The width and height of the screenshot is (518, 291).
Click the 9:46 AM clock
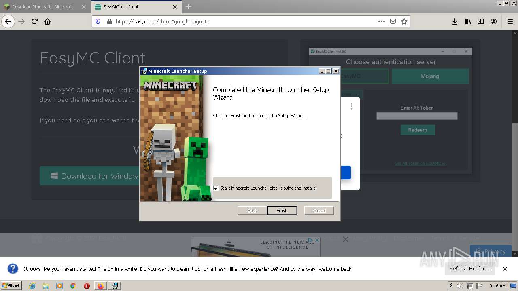coord(497,286)
